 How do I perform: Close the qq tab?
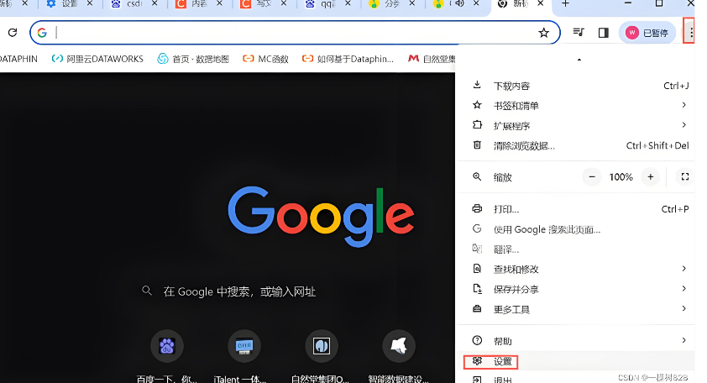point(348,3)
